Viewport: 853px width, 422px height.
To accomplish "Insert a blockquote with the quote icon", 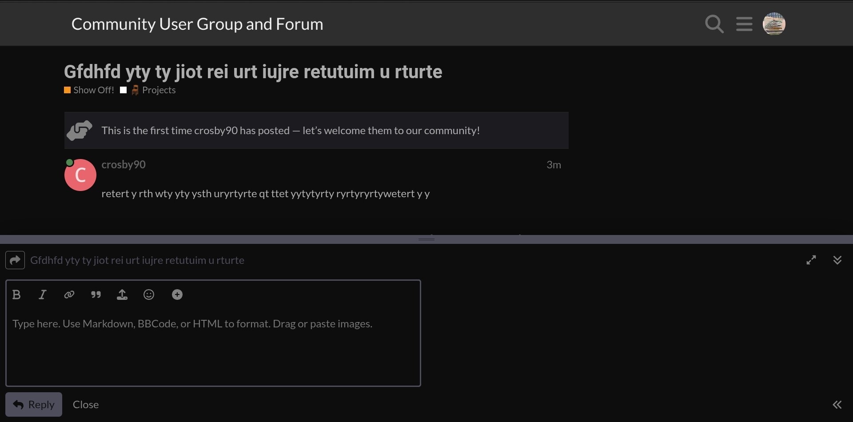I will [96, 295].
